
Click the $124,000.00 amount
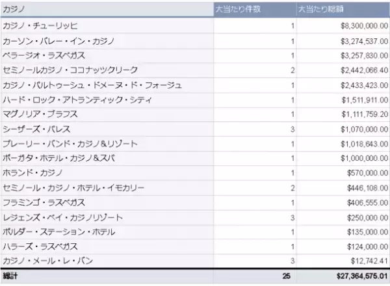pos(368,246)
